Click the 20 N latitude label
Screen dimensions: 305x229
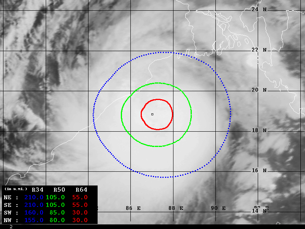(261, 90)
